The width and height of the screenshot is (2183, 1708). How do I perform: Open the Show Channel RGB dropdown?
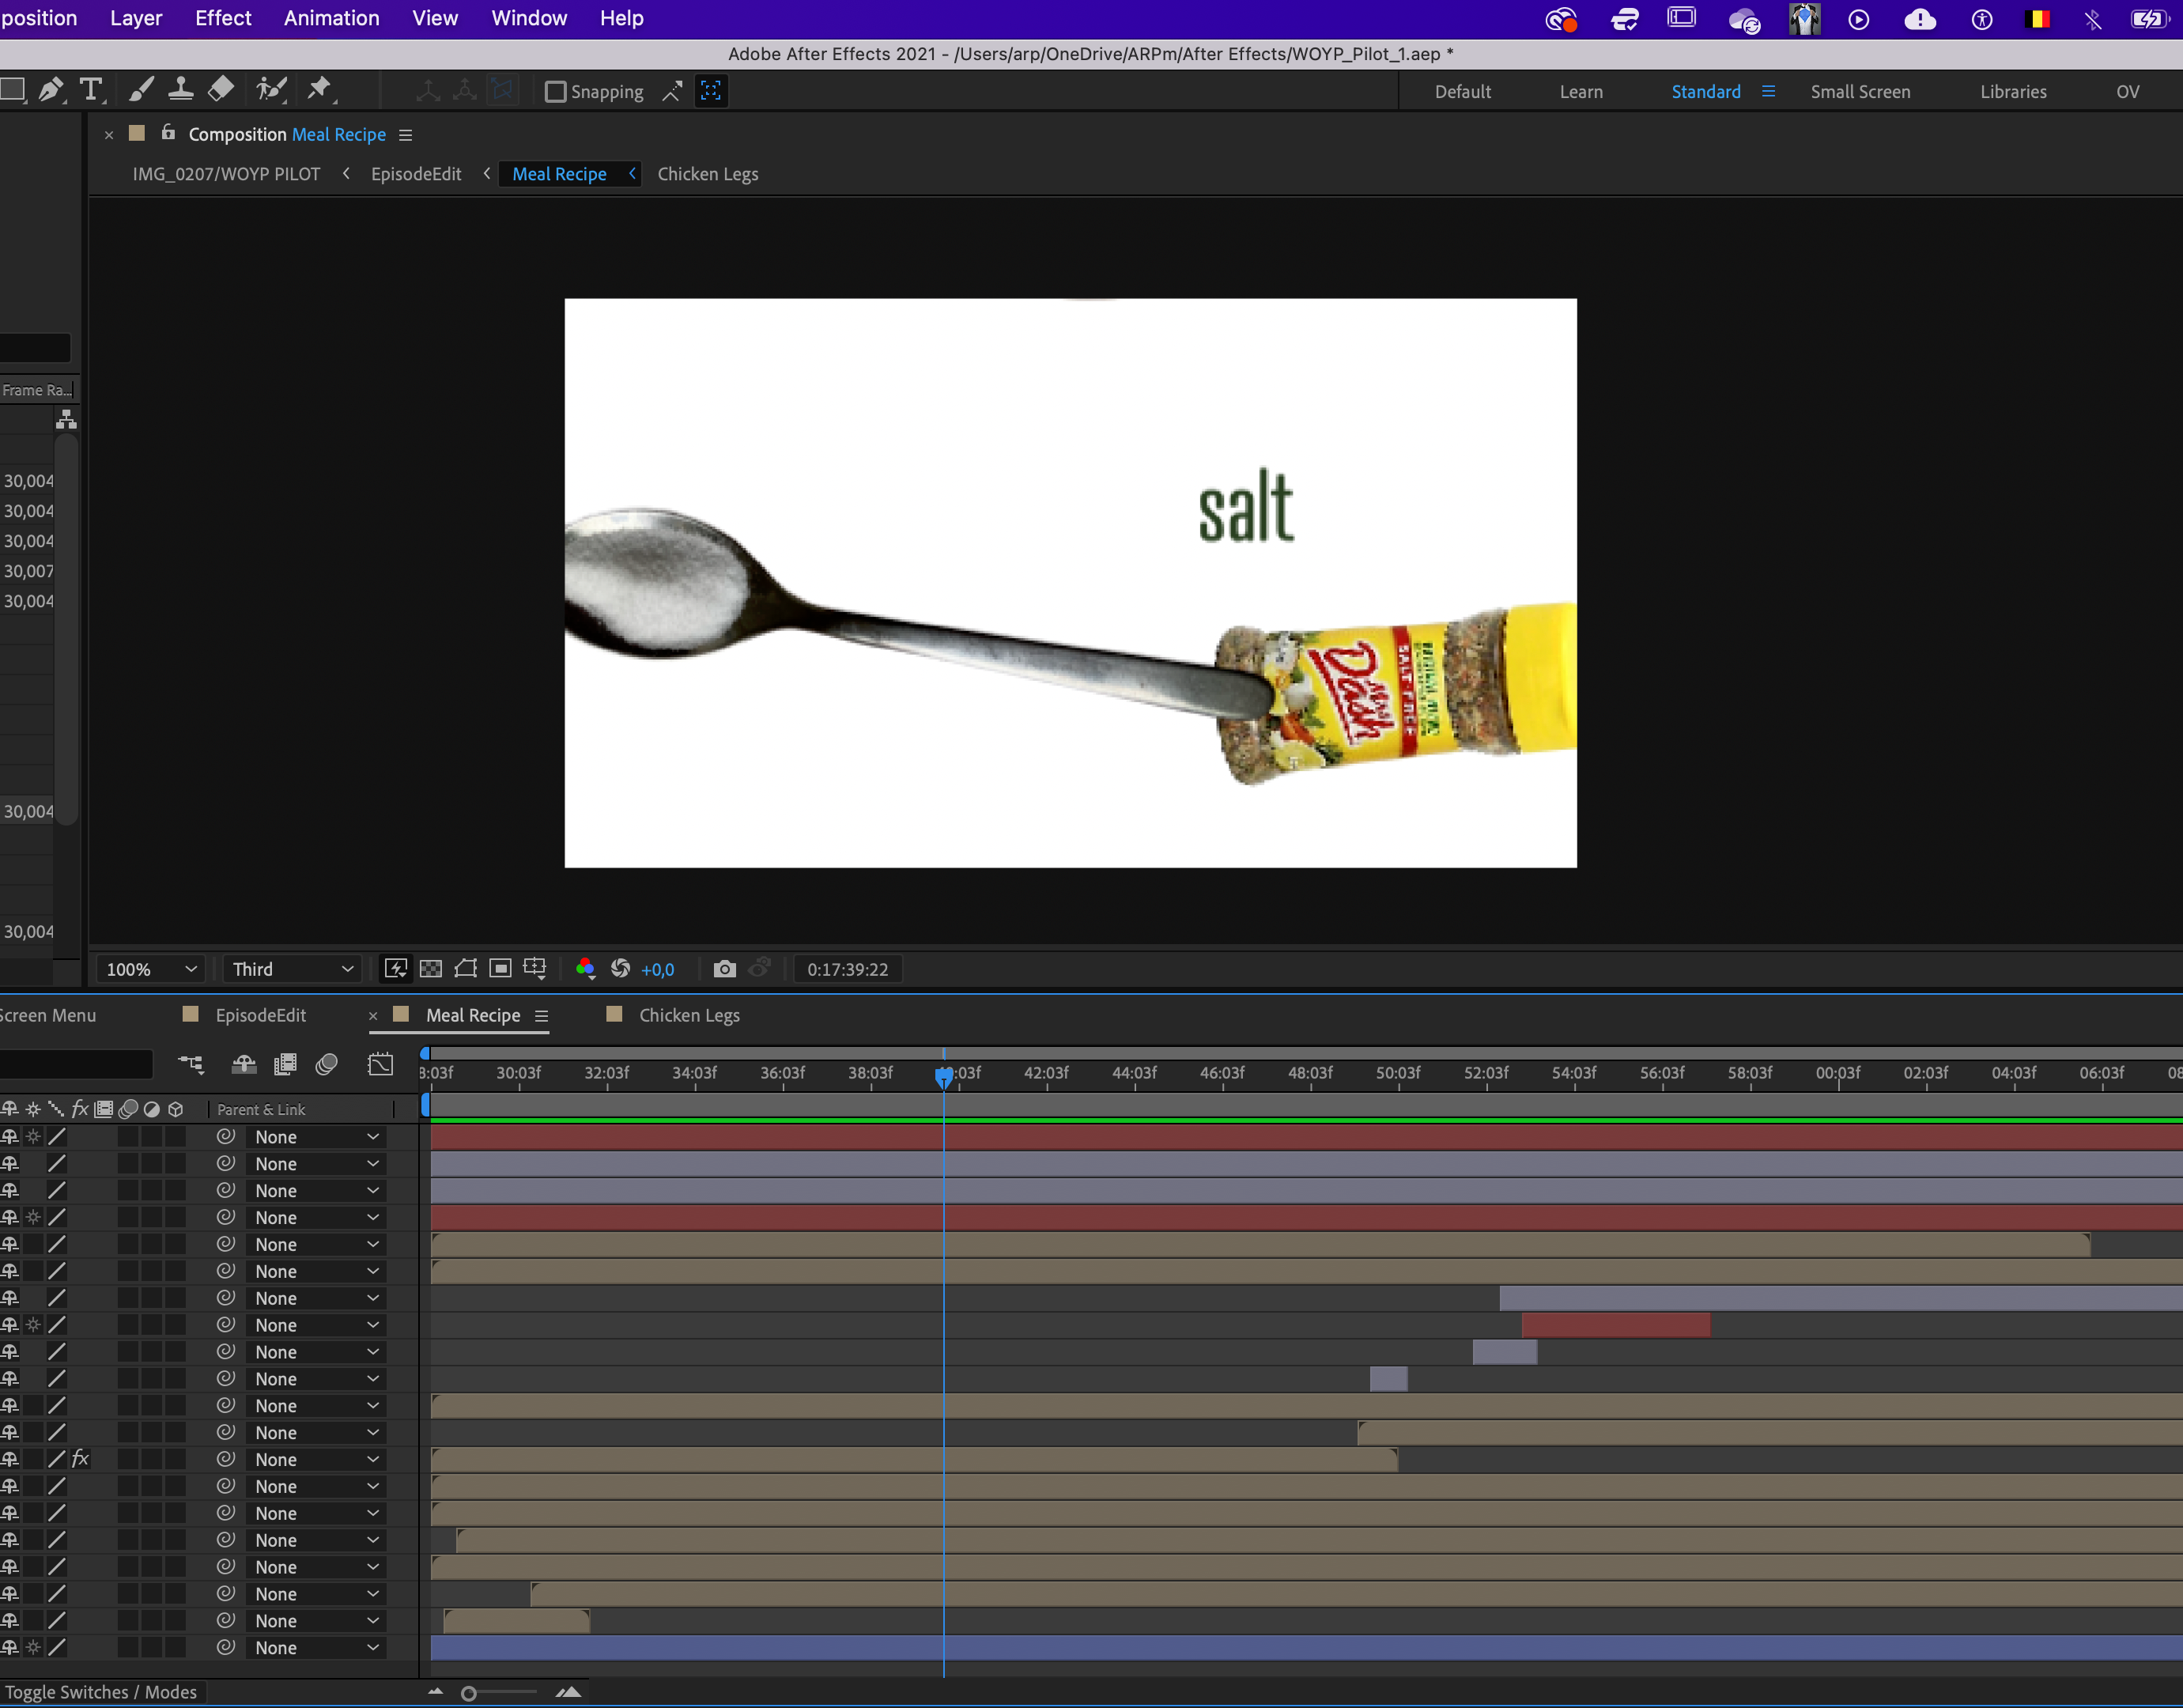(x=586, y=968)
